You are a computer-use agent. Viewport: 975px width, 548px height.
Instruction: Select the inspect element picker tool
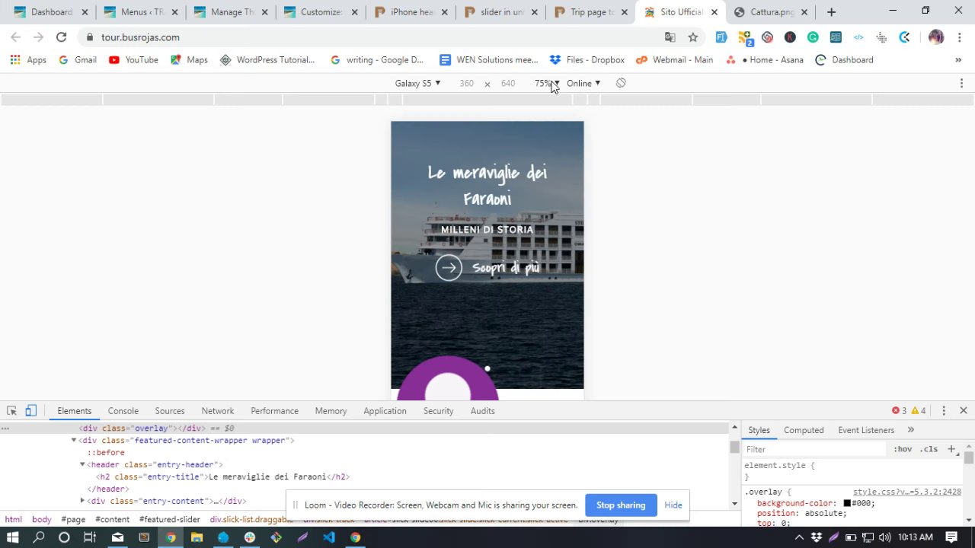(11, 411)
